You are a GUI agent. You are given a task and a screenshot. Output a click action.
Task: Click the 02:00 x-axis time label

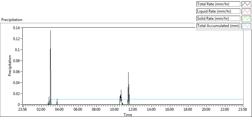pyautogui.click(x=41, y=110)
